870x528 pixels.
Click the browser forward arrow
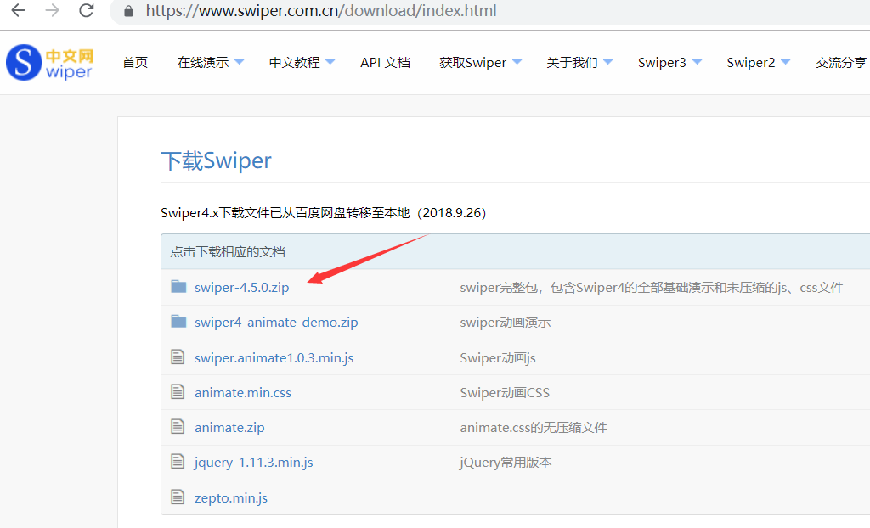[52, 10]
